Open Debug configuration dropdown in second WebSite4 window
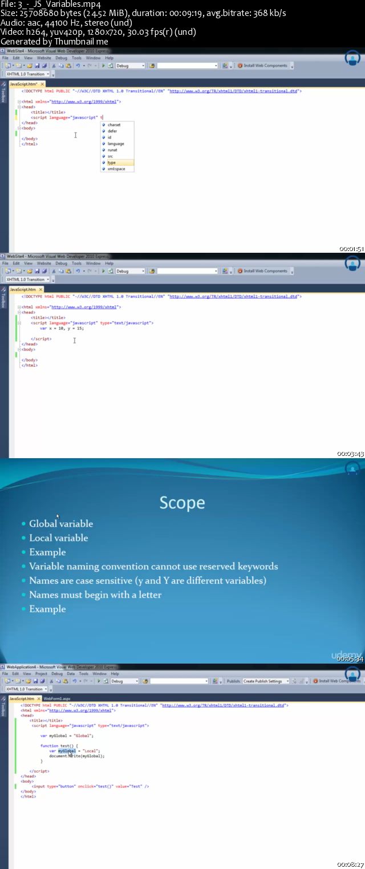365x869 pixels. (x=130, y=271)
